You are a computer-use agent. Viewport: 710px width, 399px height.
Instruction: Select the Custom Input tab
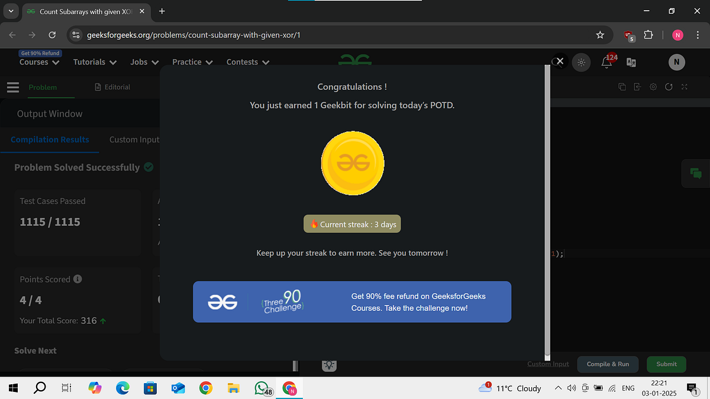(x=134, y=140)
